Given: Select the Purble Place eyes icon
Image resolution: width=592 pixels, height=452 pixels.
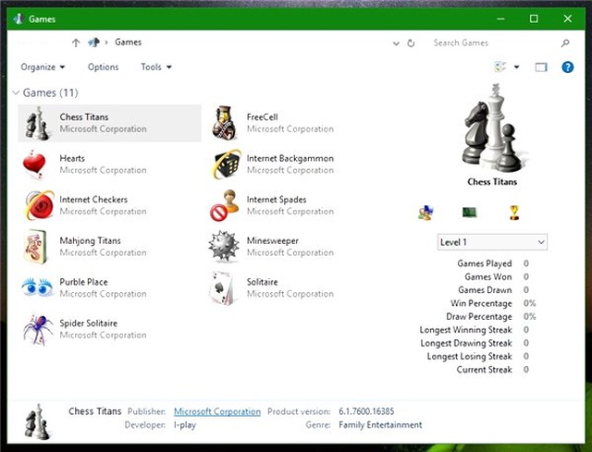Looking at the screenshot, I should coord(37,287).
